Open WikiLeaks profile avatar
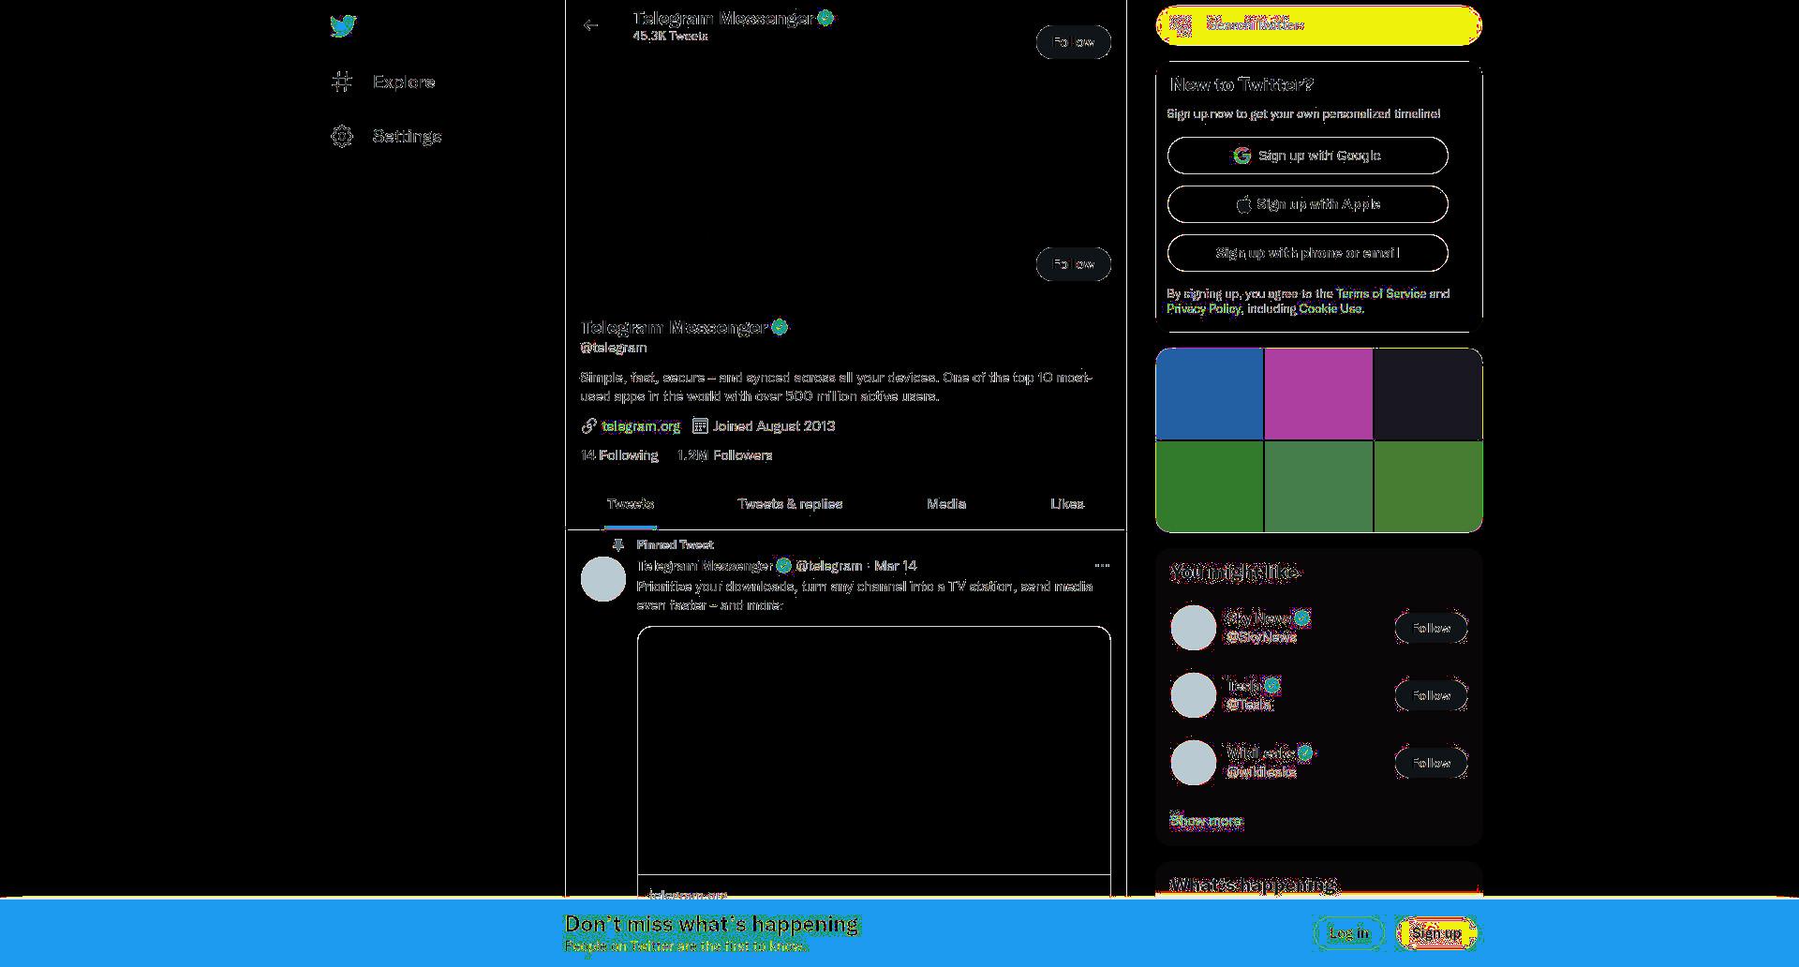1799x967 pixels. [1194, 763]
